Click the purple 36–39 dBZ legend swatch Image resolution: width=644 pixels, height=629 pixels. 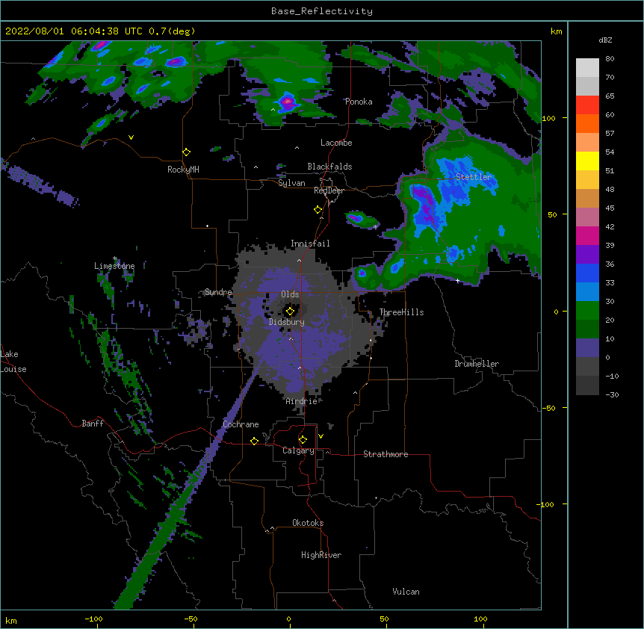(x=587, y=255)
